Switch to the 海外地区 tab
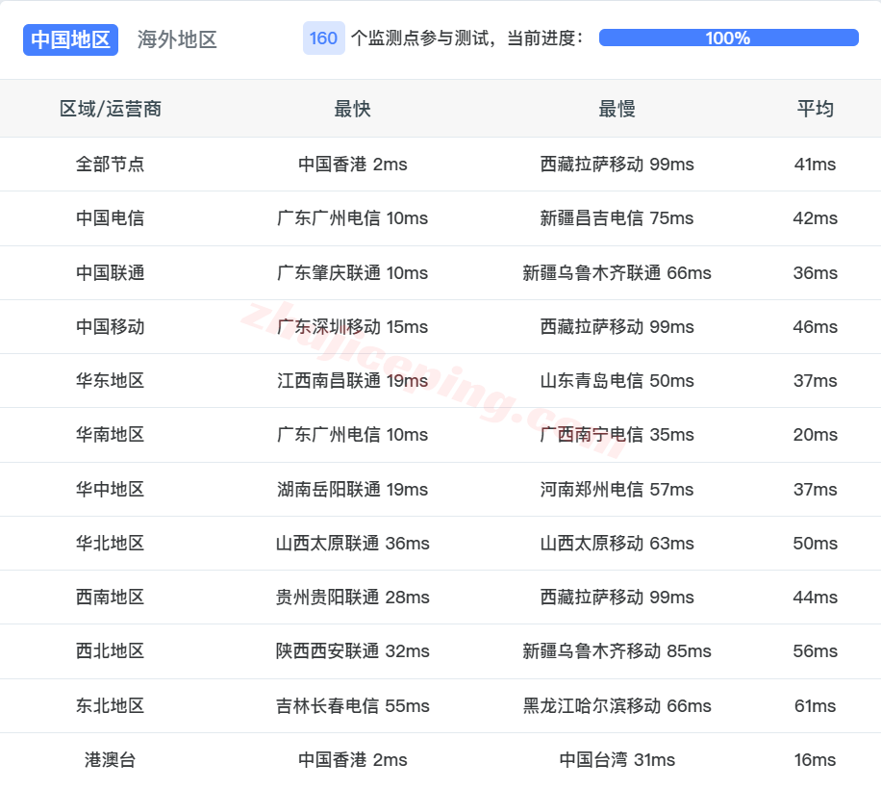Viewport: 881px width, 789px height. pyautogui.click(x=177, y=39)
